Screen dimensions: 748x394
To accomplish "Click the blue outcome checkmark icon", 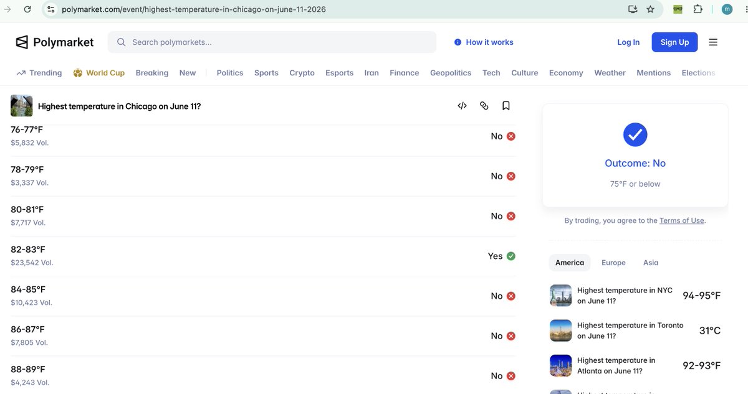I will (x=635, y=134).
